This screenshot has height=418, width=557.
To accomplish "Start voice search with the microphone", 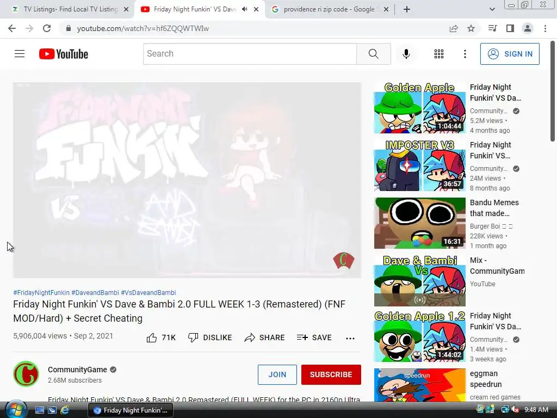I will 406,54.
